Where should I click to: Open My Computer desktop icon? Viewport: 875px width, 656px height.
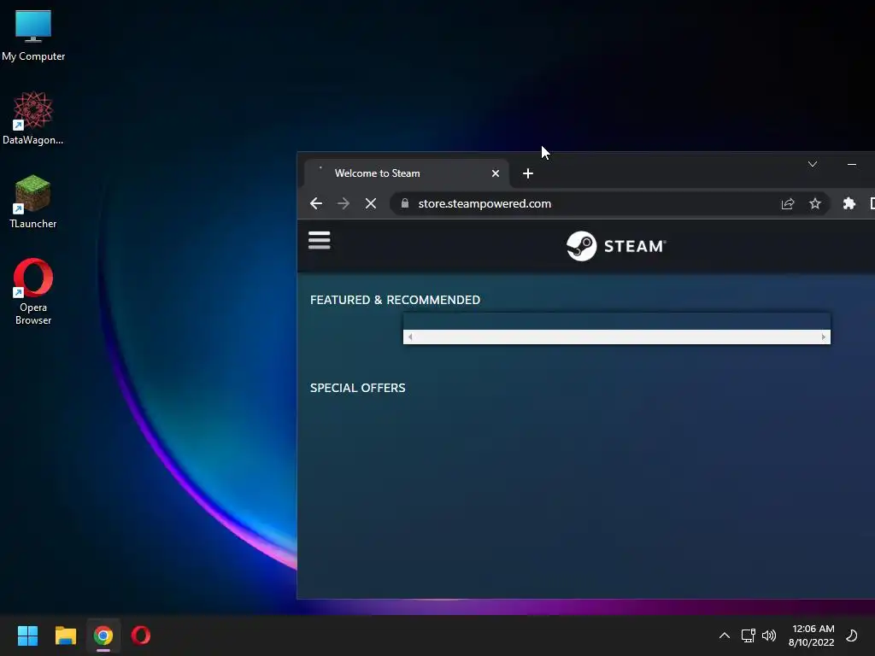33,35
